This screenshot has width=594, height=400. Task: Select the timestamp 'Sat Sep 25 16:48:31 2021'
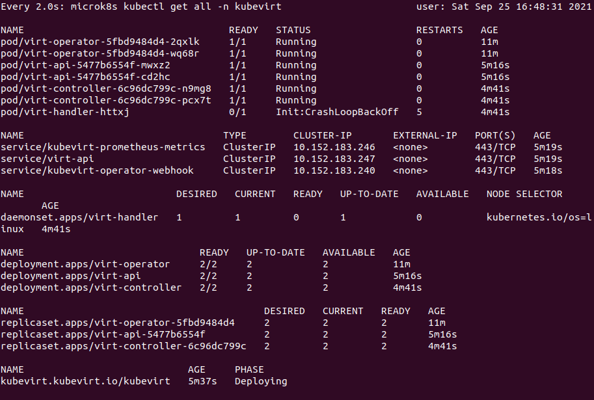521,7
